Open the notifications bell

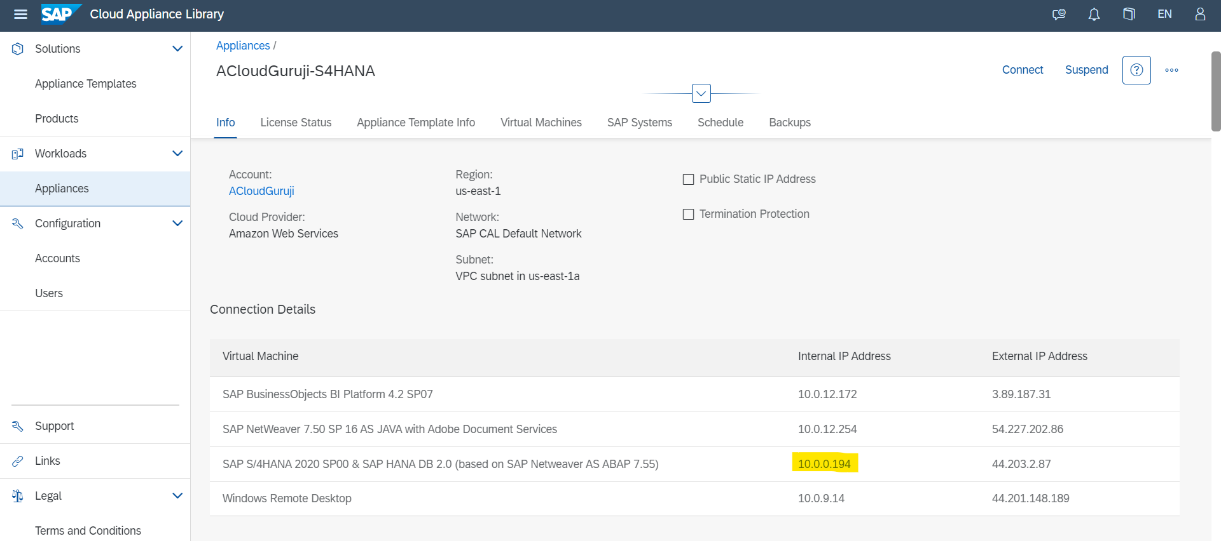[x=1094, y=14]
